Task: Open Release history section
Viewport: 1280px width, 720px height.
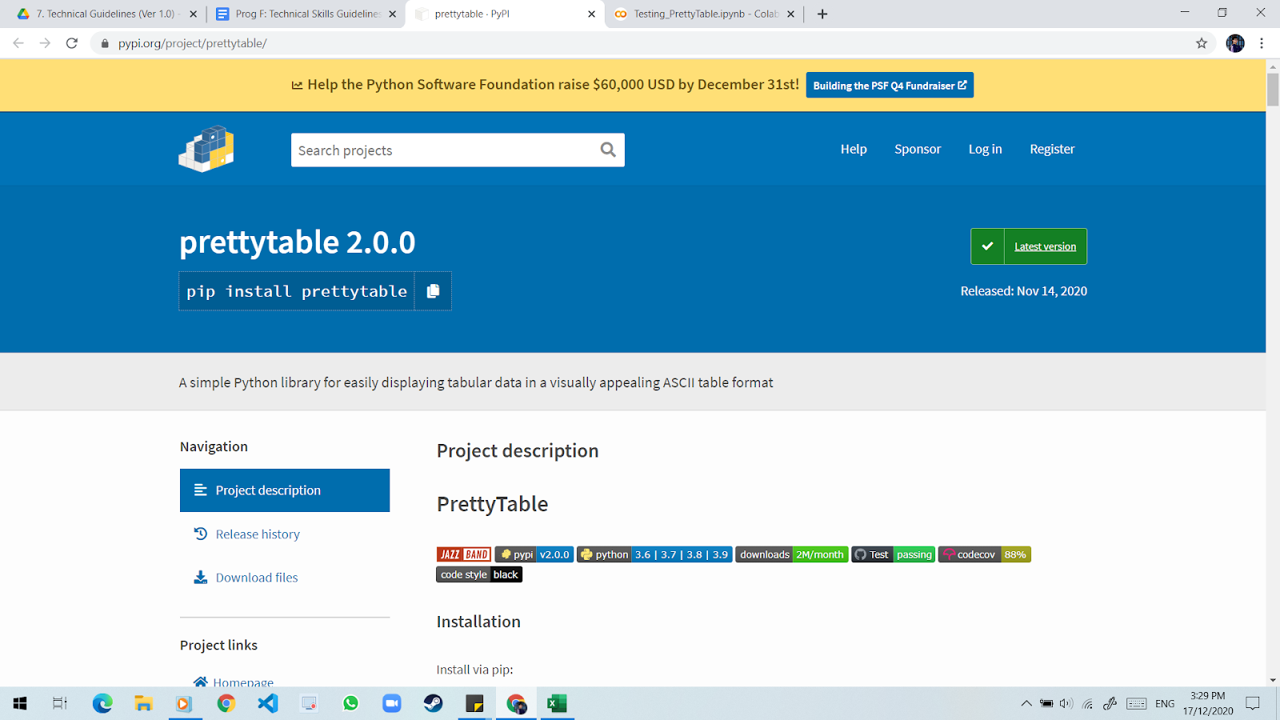Action: tap(257, 534)
